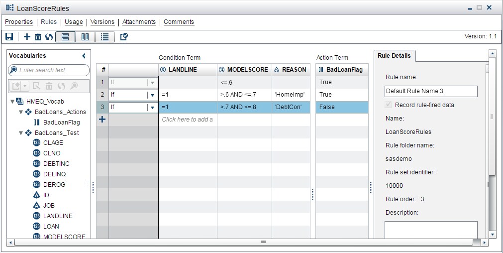Switch to vertical columns view layout
This screenshot has height=253, width=503.
[x=85, y=37]
